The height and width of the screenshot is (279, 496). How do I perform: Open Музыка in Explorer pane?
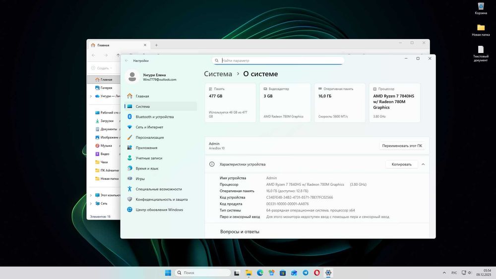coord(107,146)
